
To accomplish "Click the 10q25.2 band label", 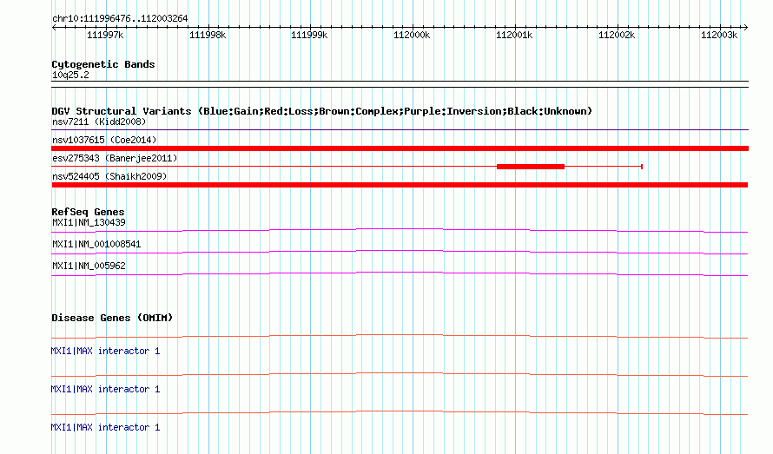I will (70, 75).
